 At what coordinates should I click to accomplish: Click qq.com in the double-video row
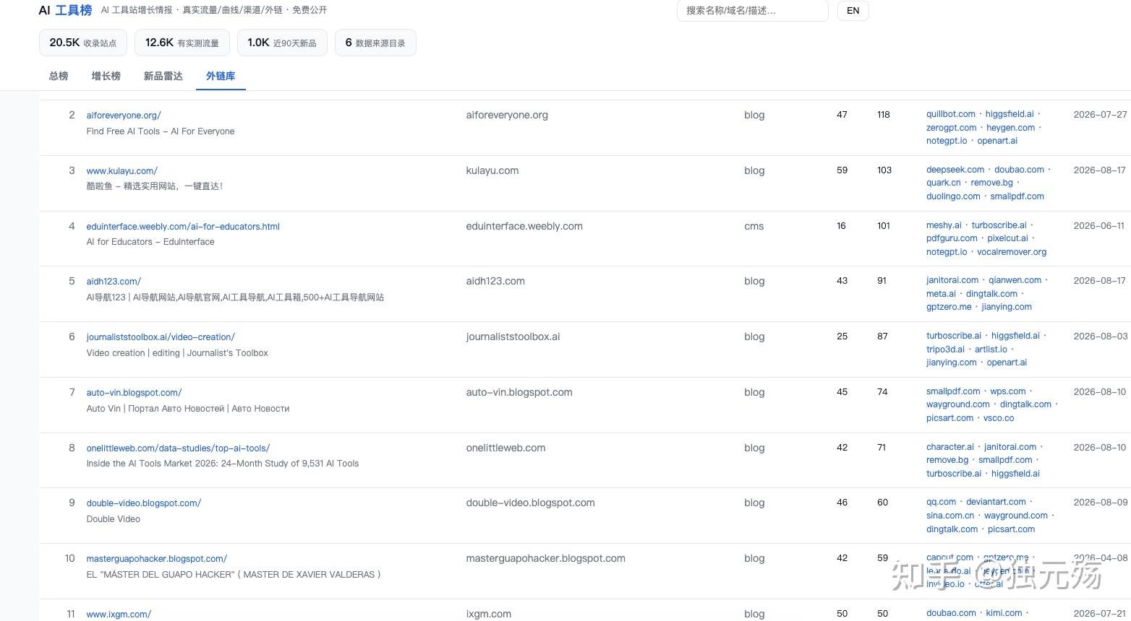942,502
